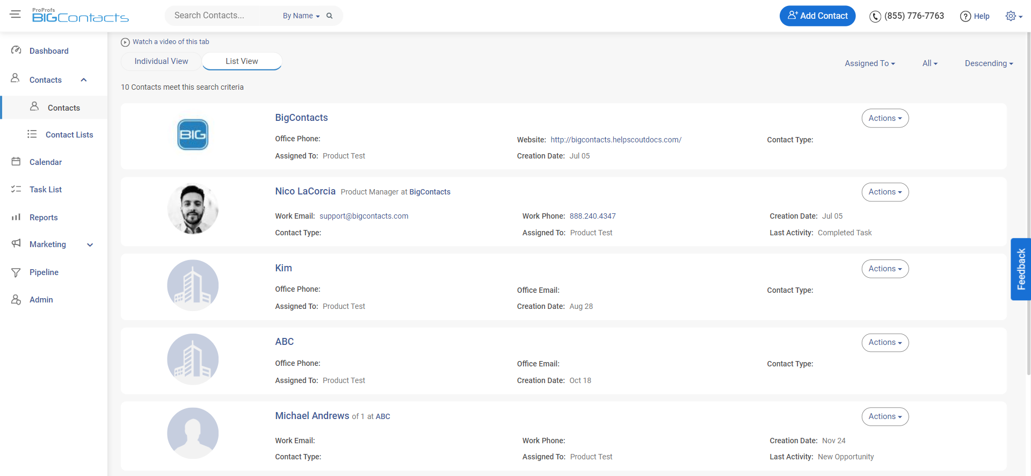This screenshot has height=476, width=1031.
Task: Click Michael Andrews' silhouette avatar
Action: pos(193,433)
